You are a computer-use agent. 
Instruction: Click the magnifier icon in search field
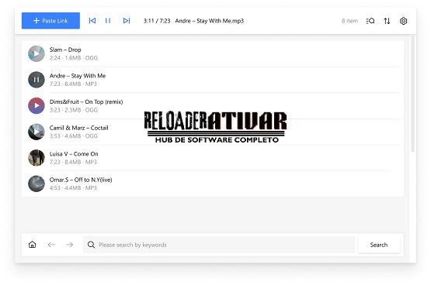91,245
